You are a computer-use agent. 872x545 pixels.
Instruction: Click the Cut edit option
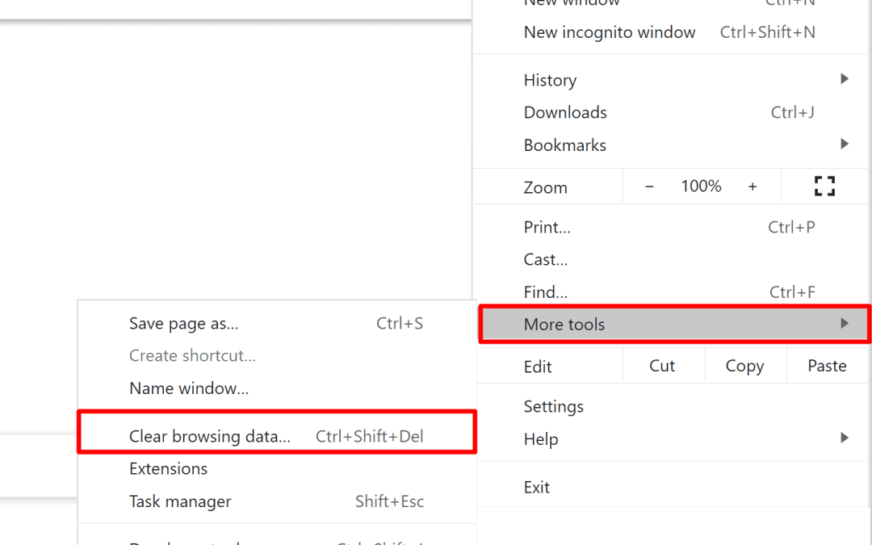coord(663,366)
